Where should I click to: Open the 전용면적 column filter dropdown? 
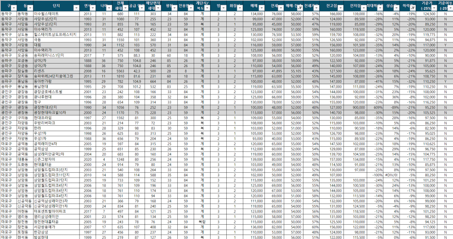tap(192, 8)
